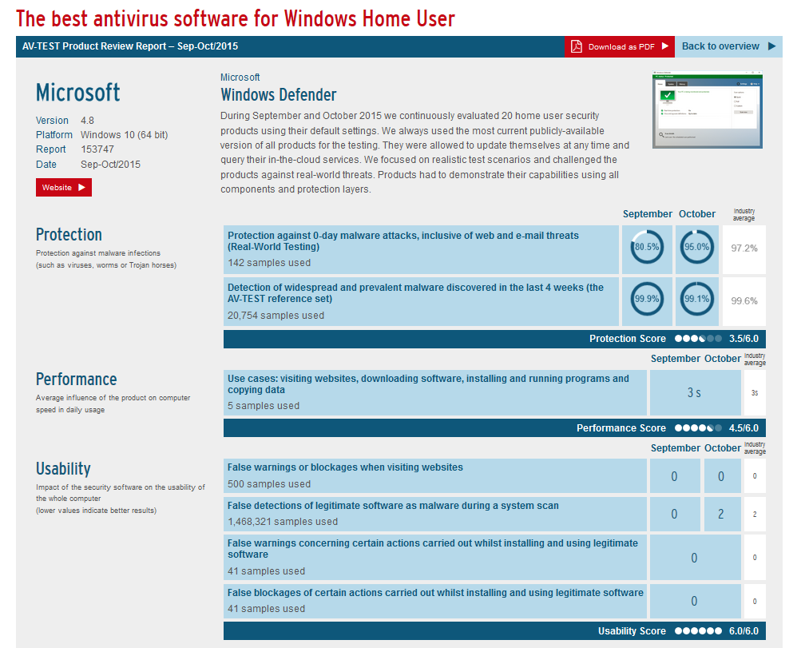Screen dimensions: 797x648
Task: Click the PDF document icon
Action: 576,46
